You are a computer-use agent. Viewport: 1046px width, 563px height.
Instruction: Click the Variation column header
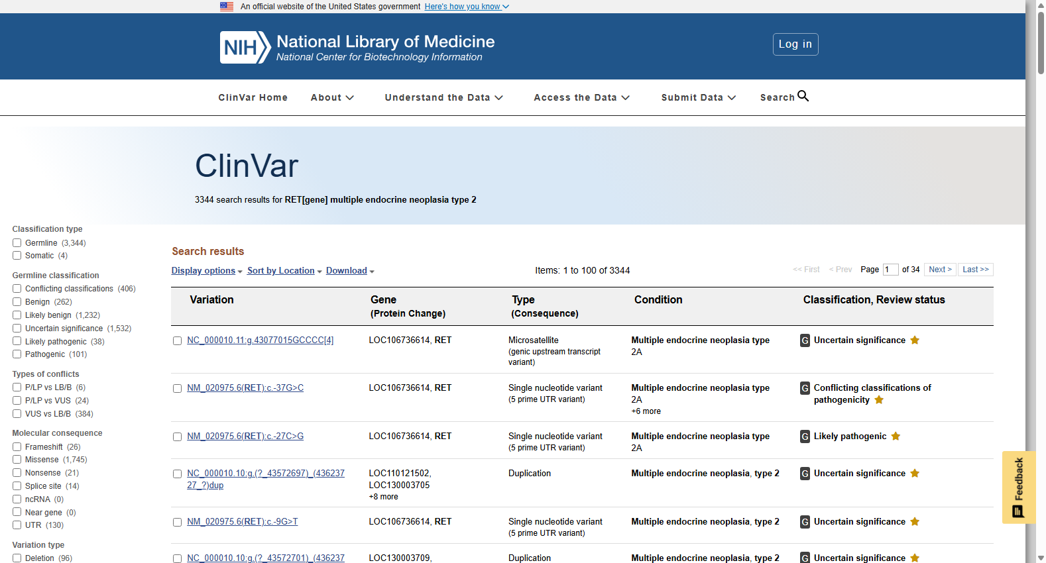tap(211, 300)
